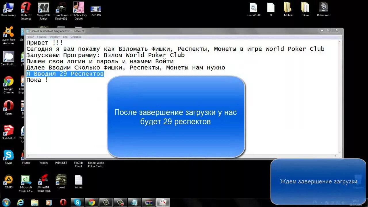Select the avast! Free Antivirus shortcut
368x207 pixels.
9,36
